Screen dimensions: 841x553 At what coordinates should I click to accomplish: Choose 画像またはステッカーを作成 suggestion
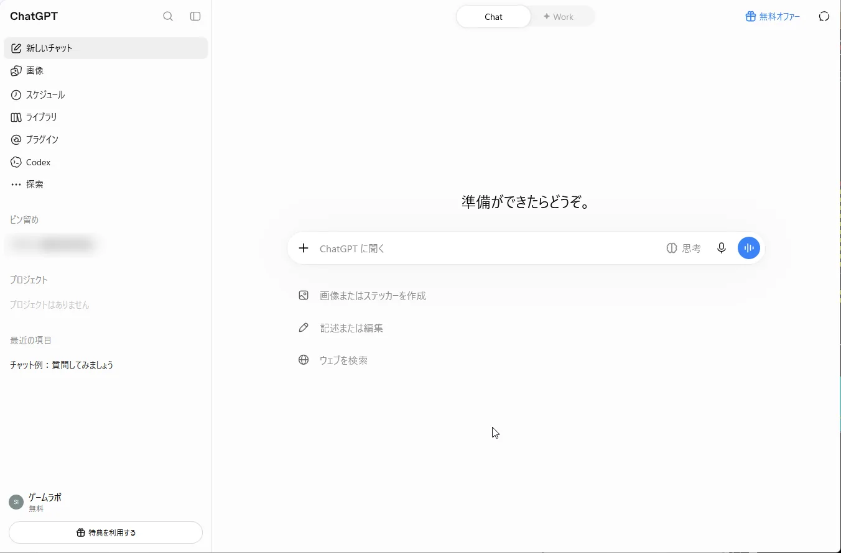click(x=363, y=295)
